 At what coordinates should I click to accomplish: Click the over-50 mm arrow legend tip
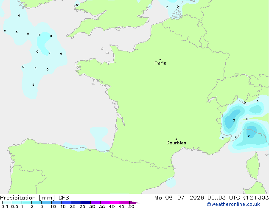tap(134, 202)
